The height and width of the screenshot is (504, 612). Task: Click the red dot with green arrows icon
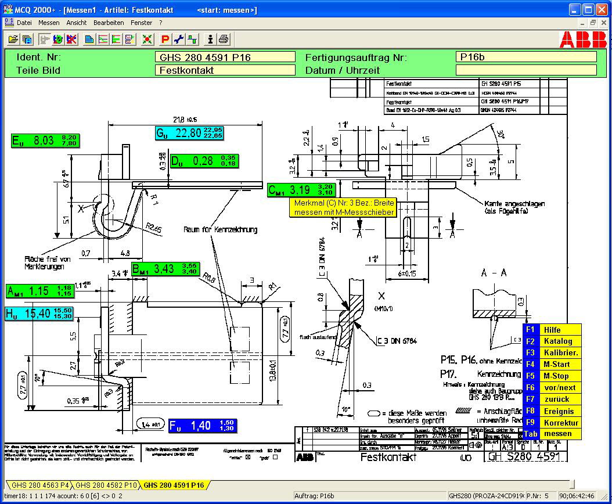tap(147, 39)
